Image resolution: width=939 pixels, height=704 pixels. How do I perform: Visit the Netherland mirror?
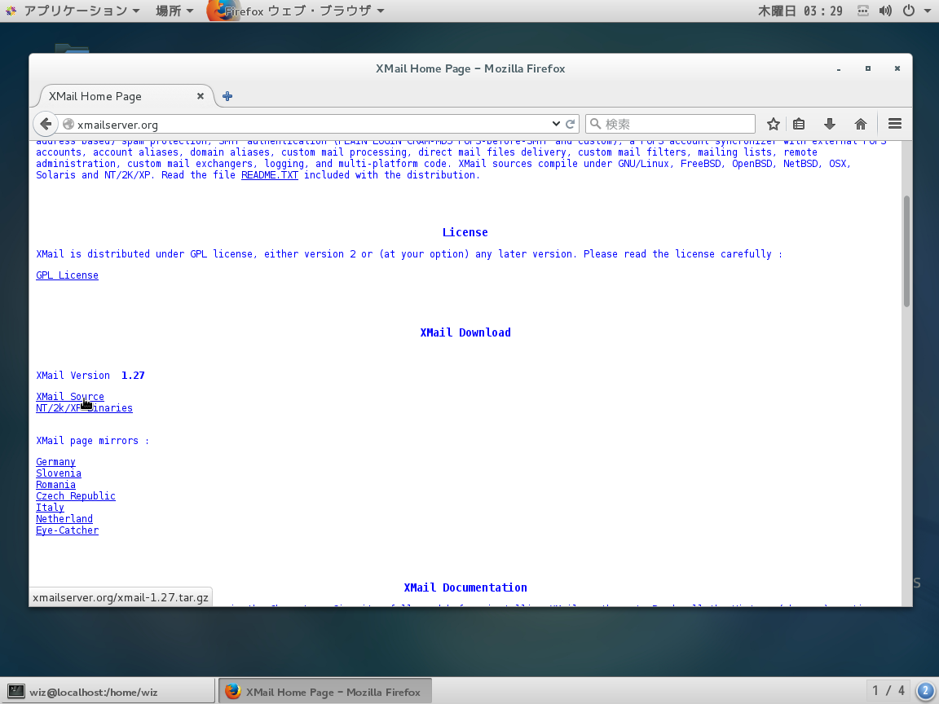(x=64, y=518)
